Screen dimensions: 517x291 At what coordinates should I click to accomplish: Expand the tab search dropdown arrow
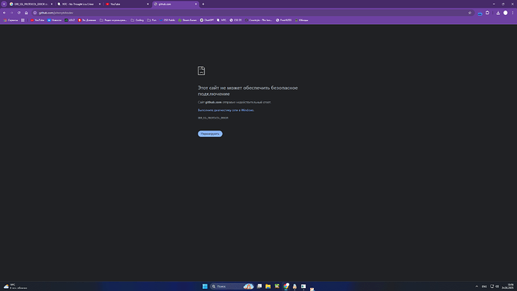tap(4, 4)
